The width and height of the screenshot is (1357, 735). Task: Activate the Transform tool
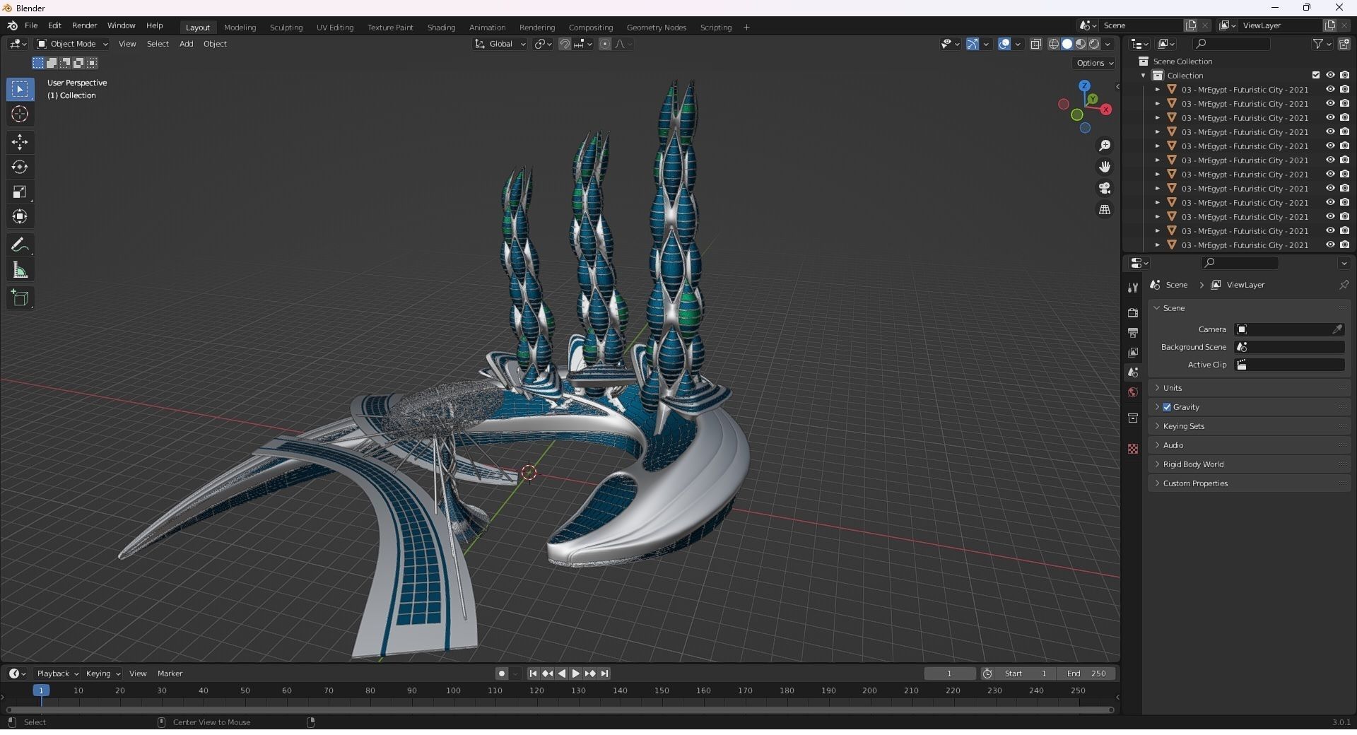coord(20,217)
